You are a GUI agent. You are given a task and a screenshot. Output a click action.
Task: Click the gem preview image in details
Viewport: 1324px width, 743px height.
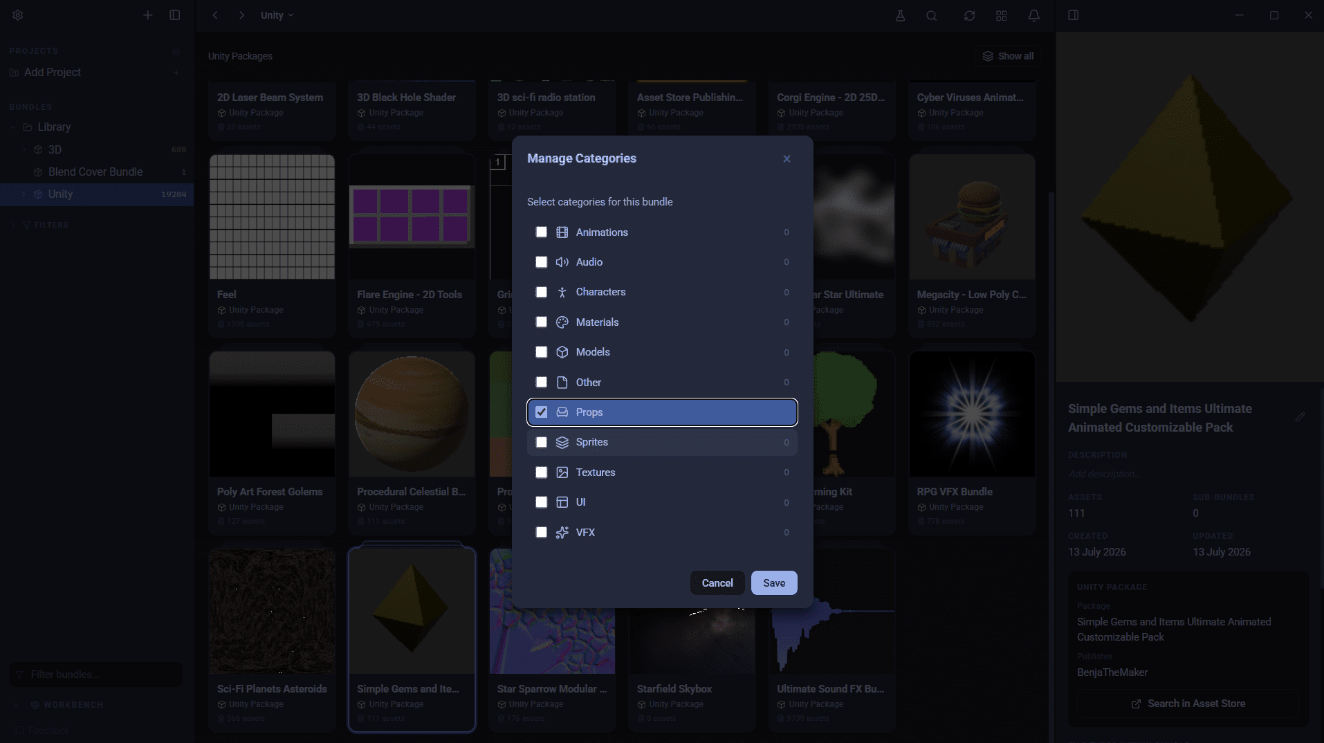click(x=1189, y=207)
